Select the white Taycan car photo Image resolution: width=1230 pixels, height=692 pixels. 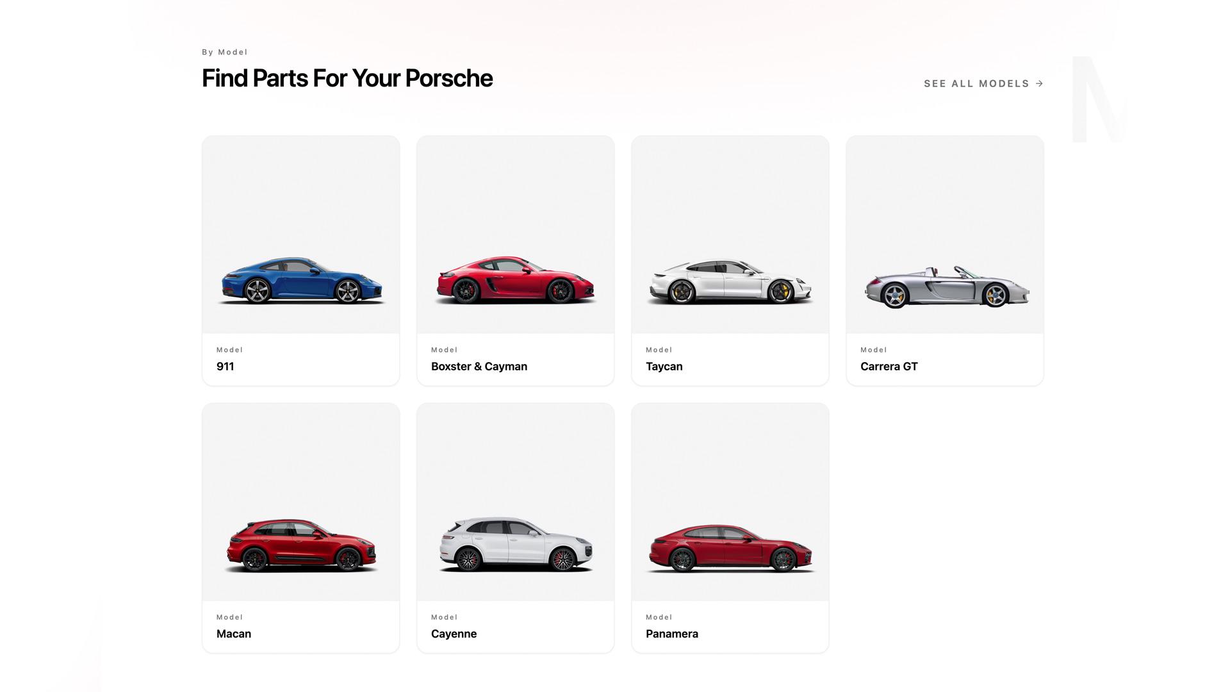pos(730,282)
